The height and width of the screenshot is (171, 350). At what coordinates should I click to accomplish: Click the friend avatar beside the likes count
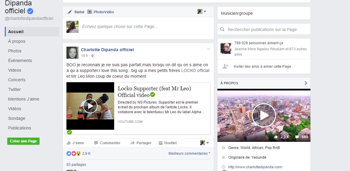coord(226,48)
